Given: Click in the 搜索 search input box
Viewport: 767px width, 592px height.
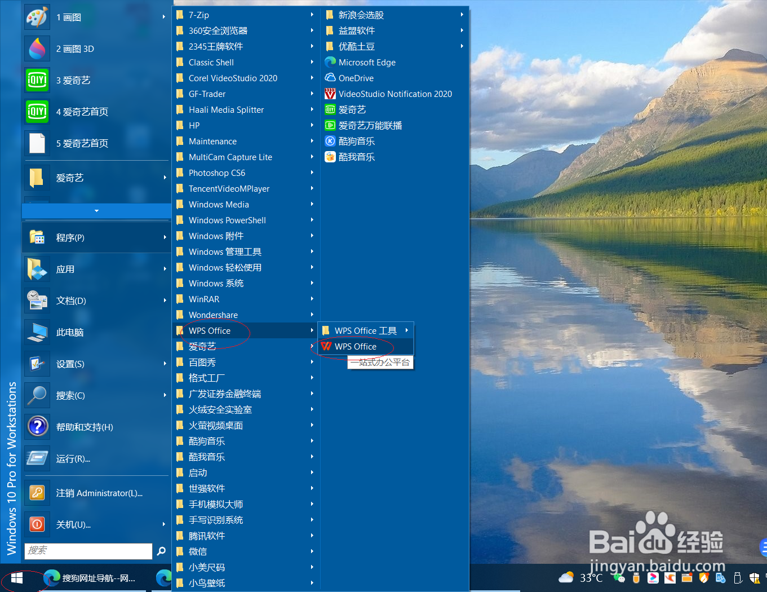Looking at the screenshot, I should pyautogui.click(x=88, y=551).
